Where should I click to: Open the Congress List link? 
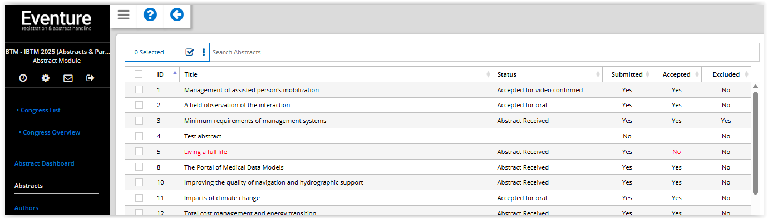pyautogui.click(x=38, y=110)
